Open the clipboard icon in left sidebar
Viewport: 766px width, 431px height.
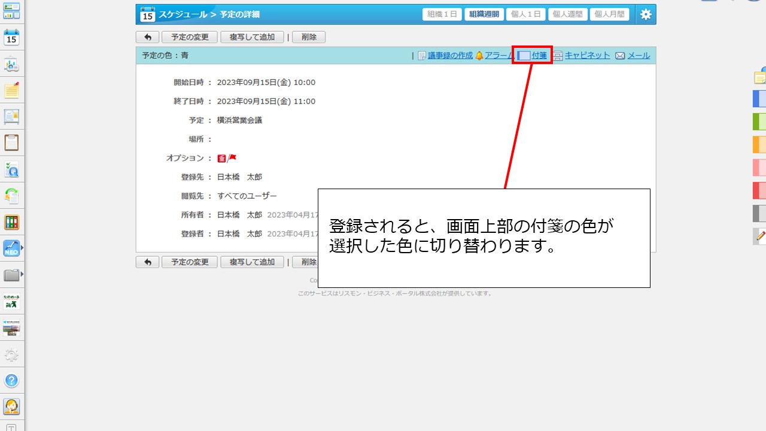point(11,142)
